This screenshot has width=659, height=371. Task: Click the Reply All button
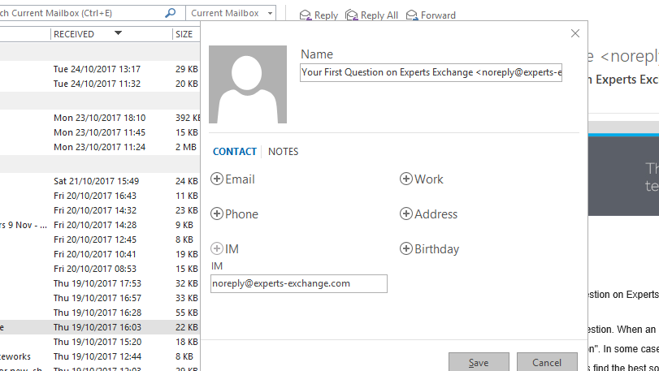pos(371,15)
